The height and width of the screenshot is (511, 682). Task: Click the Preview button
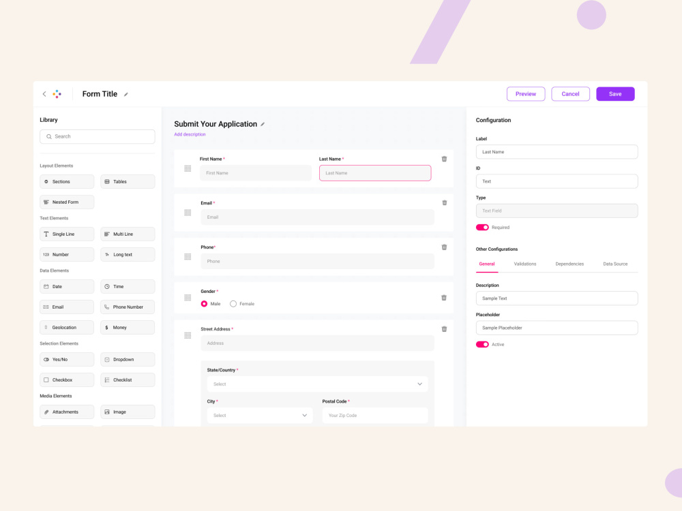click(526, 94)
